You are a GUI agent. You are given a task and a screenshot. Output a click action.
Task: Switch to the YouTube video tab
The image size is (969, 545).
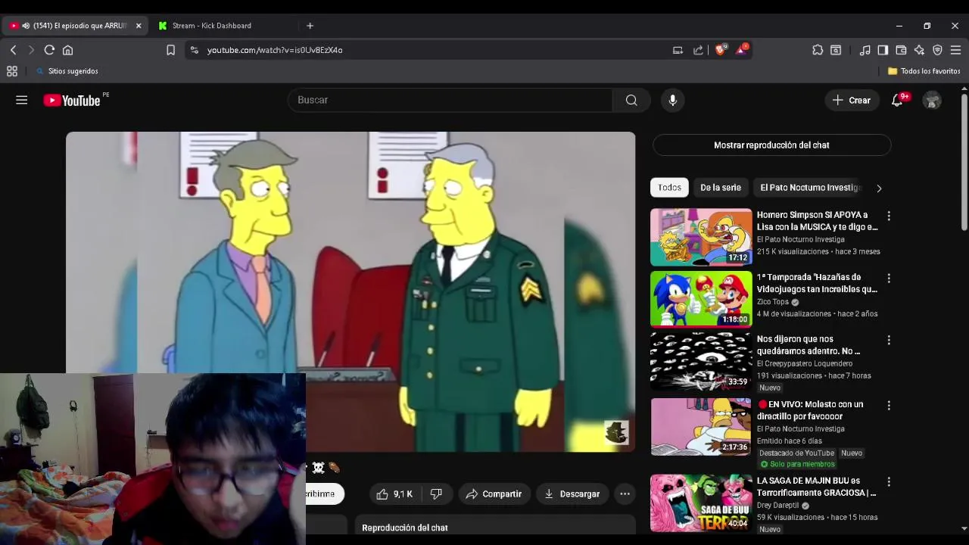point(76,26)
